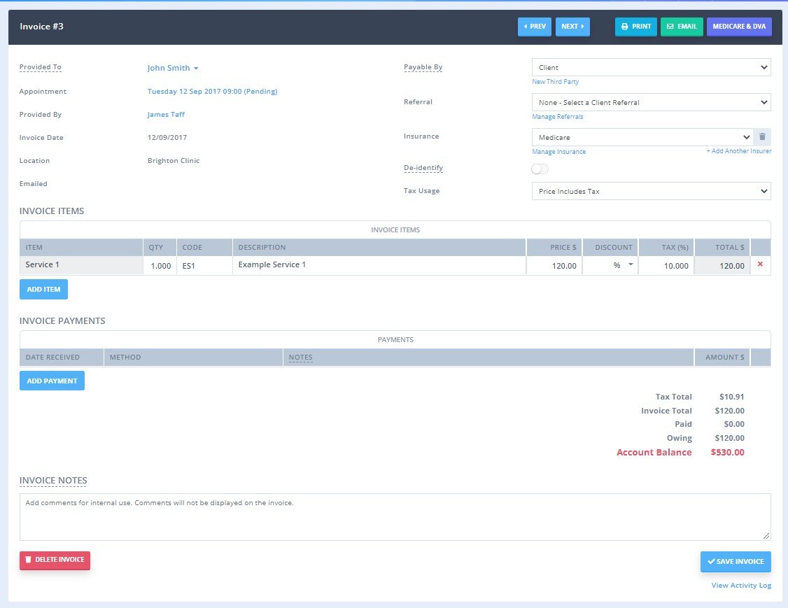Select a client referral from the dropdown

point(651,102)
